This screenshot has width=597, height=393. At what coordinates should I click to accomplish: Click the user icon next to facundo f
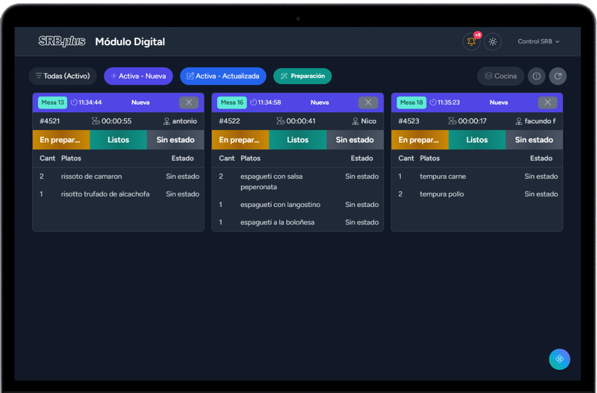point(519,121)
